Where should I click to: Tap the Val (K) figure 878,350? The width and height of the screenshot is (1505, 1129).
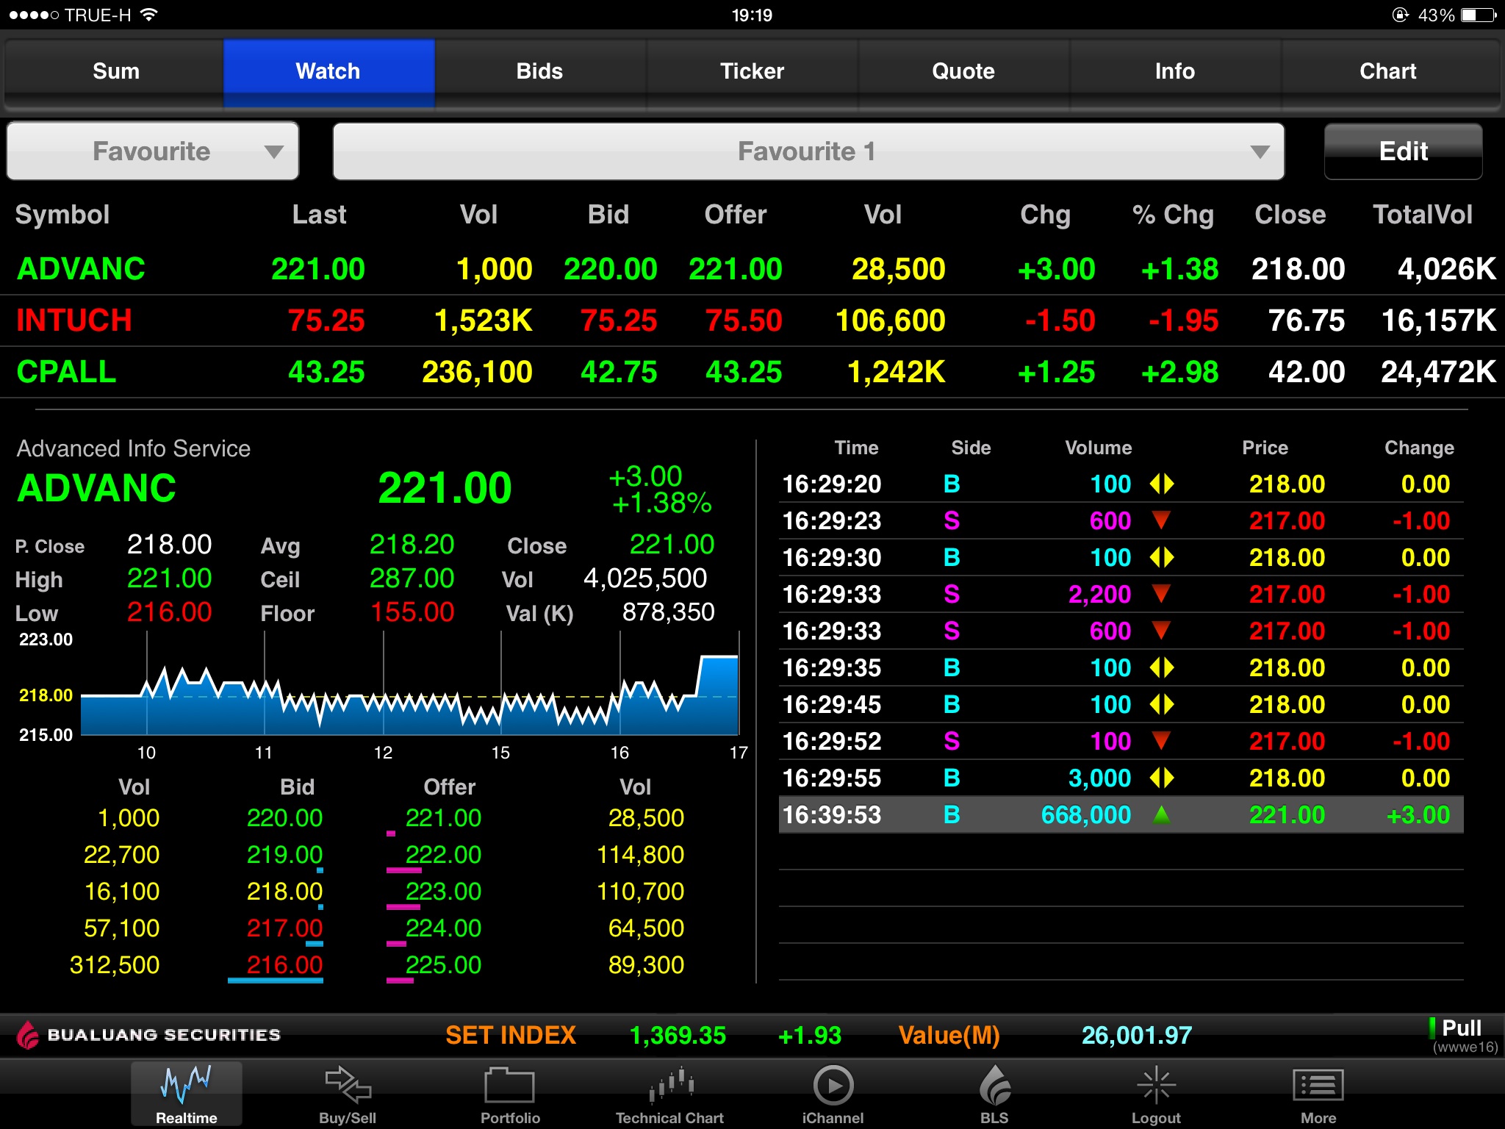pyautogui.click(x=668, y=612)
